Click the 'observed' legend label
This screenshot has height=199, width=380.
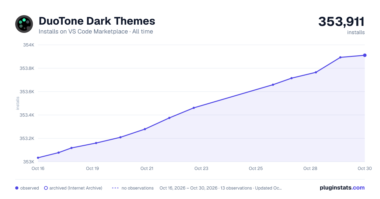pyautogui.click(x=29, y=188)
